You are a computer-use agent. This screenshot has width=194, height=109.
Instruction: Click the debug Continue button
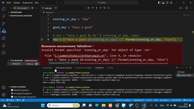click(89, 8)
